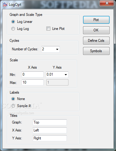Choose None for labels
Image resolution: width=116 pixels, height=151 pixels.
13,99
